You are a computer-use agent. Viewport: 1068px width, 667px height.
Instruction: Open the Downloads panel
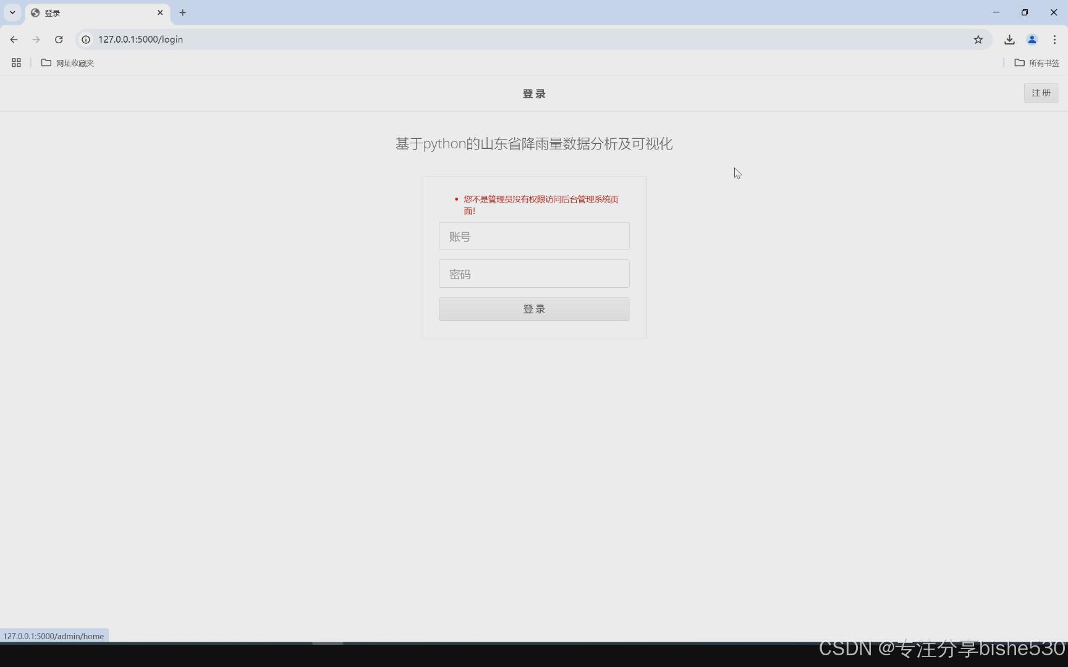coord(1009,39)
